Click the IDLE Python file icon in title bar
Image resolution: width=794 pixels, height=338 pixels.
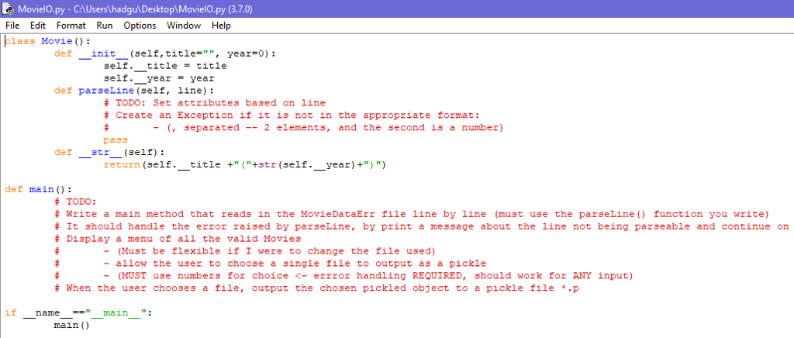coord(8,9)
